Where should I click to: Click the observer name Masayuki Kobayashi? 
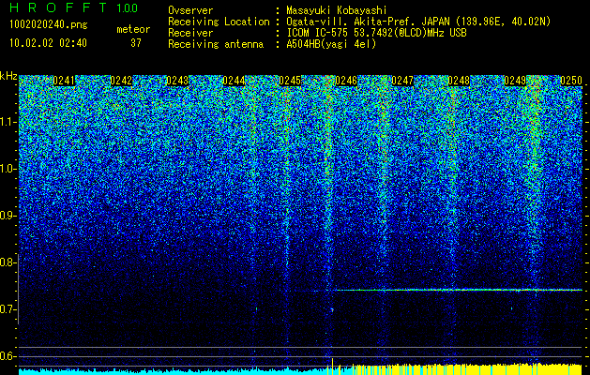pos(337,10)
